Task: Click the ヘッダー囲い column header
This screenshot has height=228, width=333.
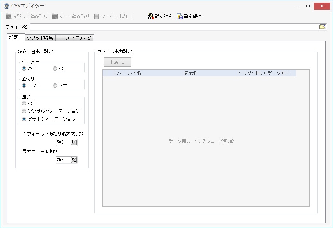Action: tap(252, 73)
